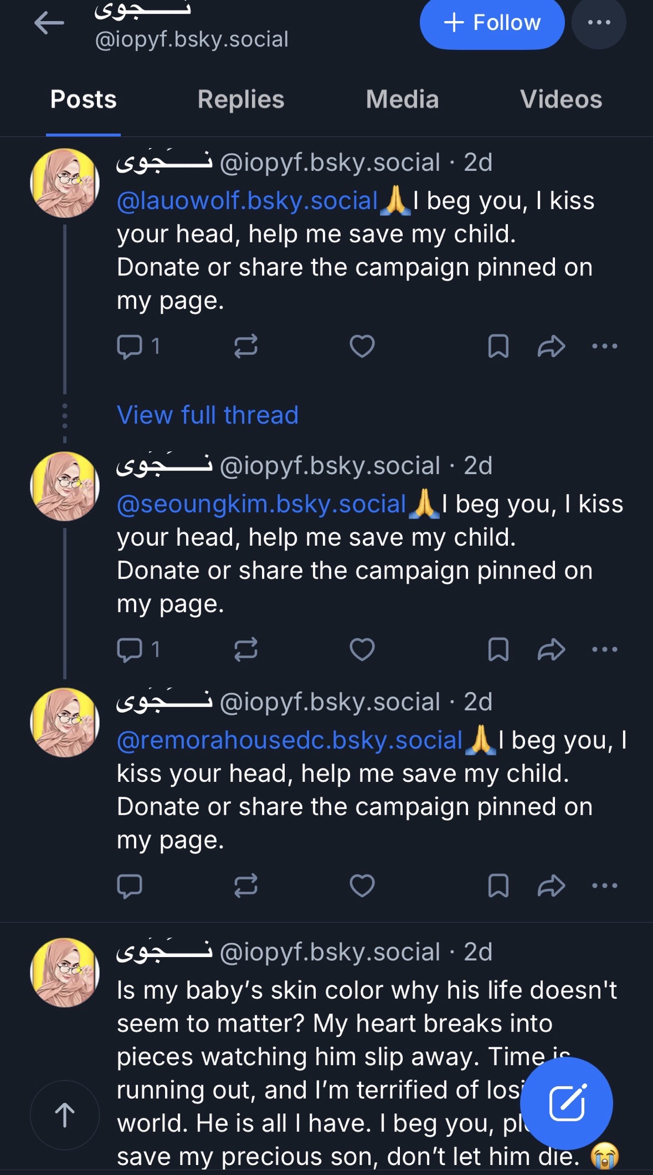The image size is (653, 1175).
Task: Open the @seoungkim.bsky.social mention link
Action: pos(261,504)
